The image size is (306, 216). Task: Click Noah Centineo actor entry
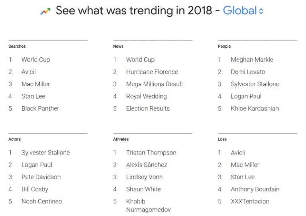click(42, 201)
